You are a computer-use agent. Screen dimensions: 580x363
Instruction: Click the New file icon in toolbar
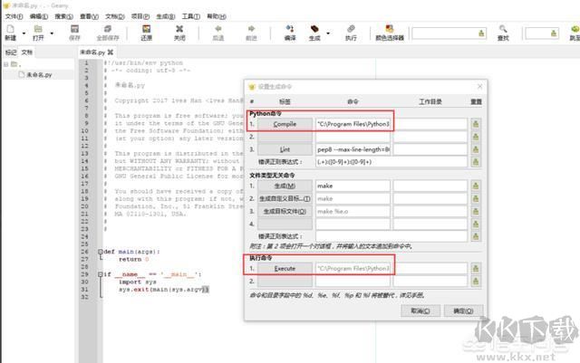click(9, 30)
